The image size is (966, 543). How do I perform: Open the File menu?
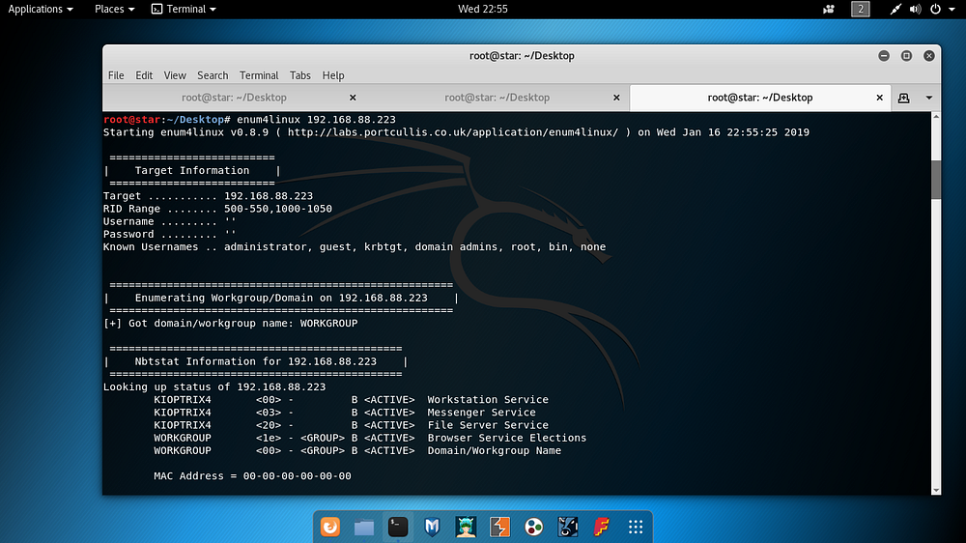coord(116,75)
